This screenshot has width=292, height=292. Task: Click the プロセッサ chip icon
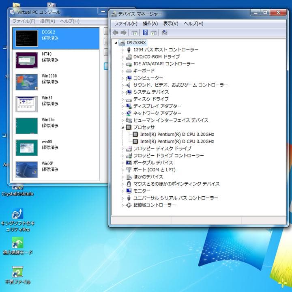129,127
